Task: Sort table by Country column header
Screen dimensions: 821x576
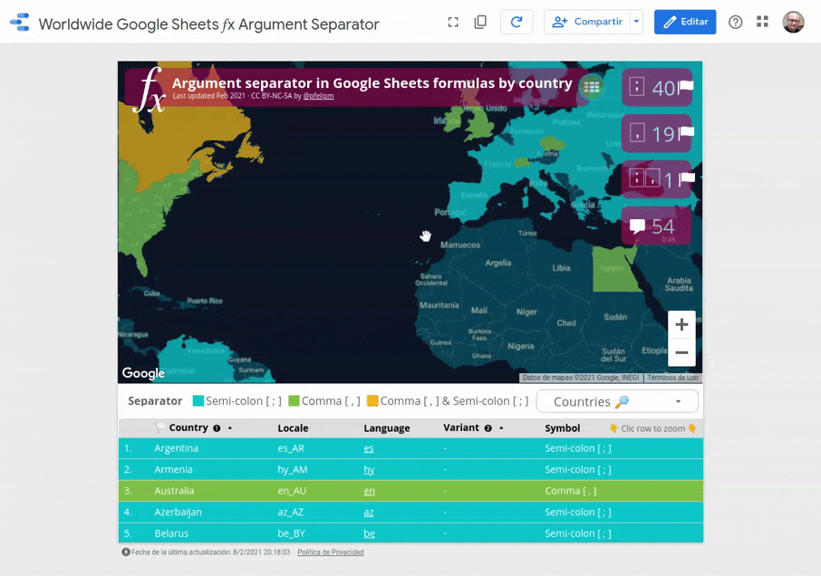Action: pyautogui.click(x=188, y=427)
